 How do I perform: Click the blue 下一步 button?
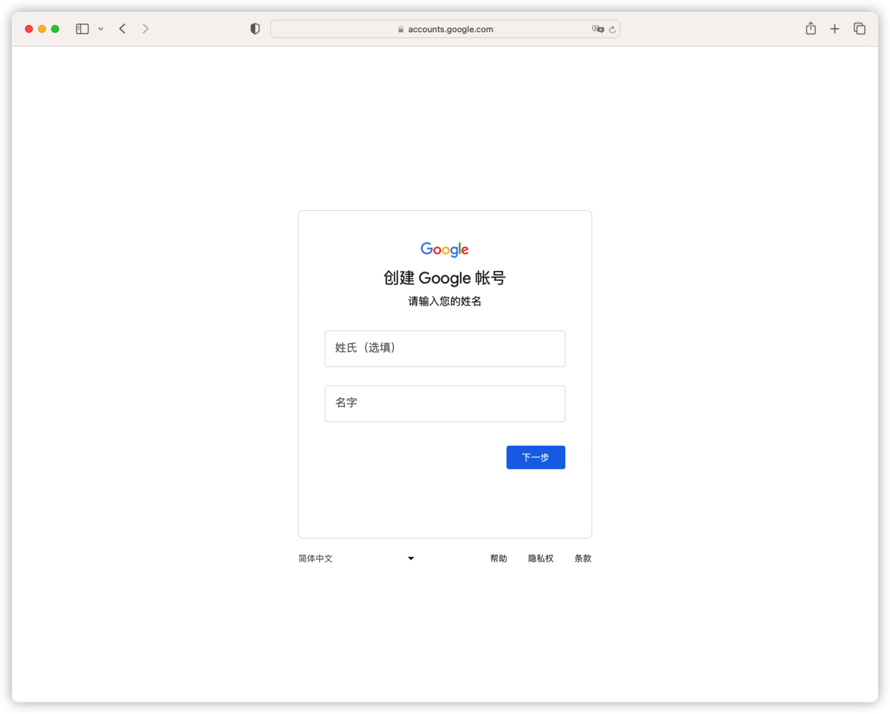point(536,457)
